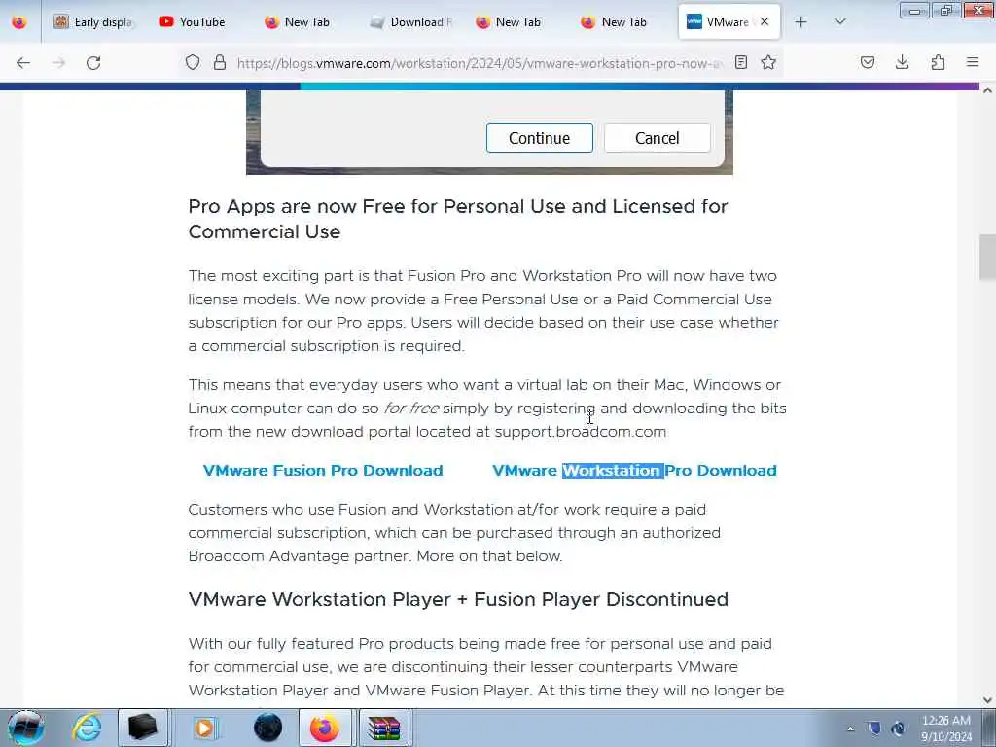Click heading 'VMware Workstation Player + Fusion Player Discontinued'
The width and height of the screenshot is (996, 747).
[x=458, y=599]
